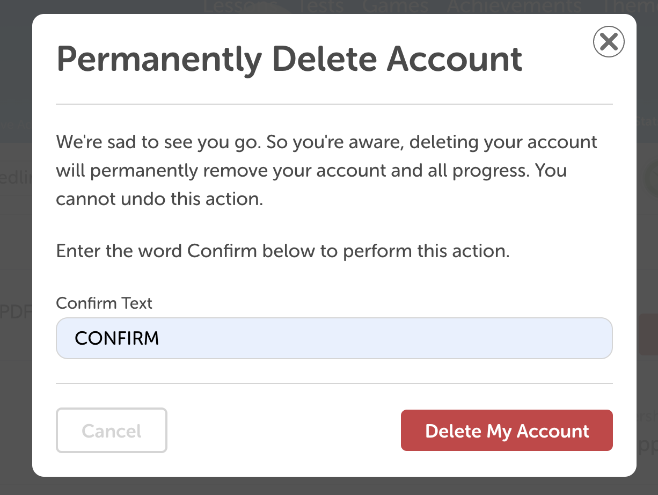Click the dimmed orange button at right edge
Image resolution: width=658 pixels, height=495 pixels.
[648, 335]
